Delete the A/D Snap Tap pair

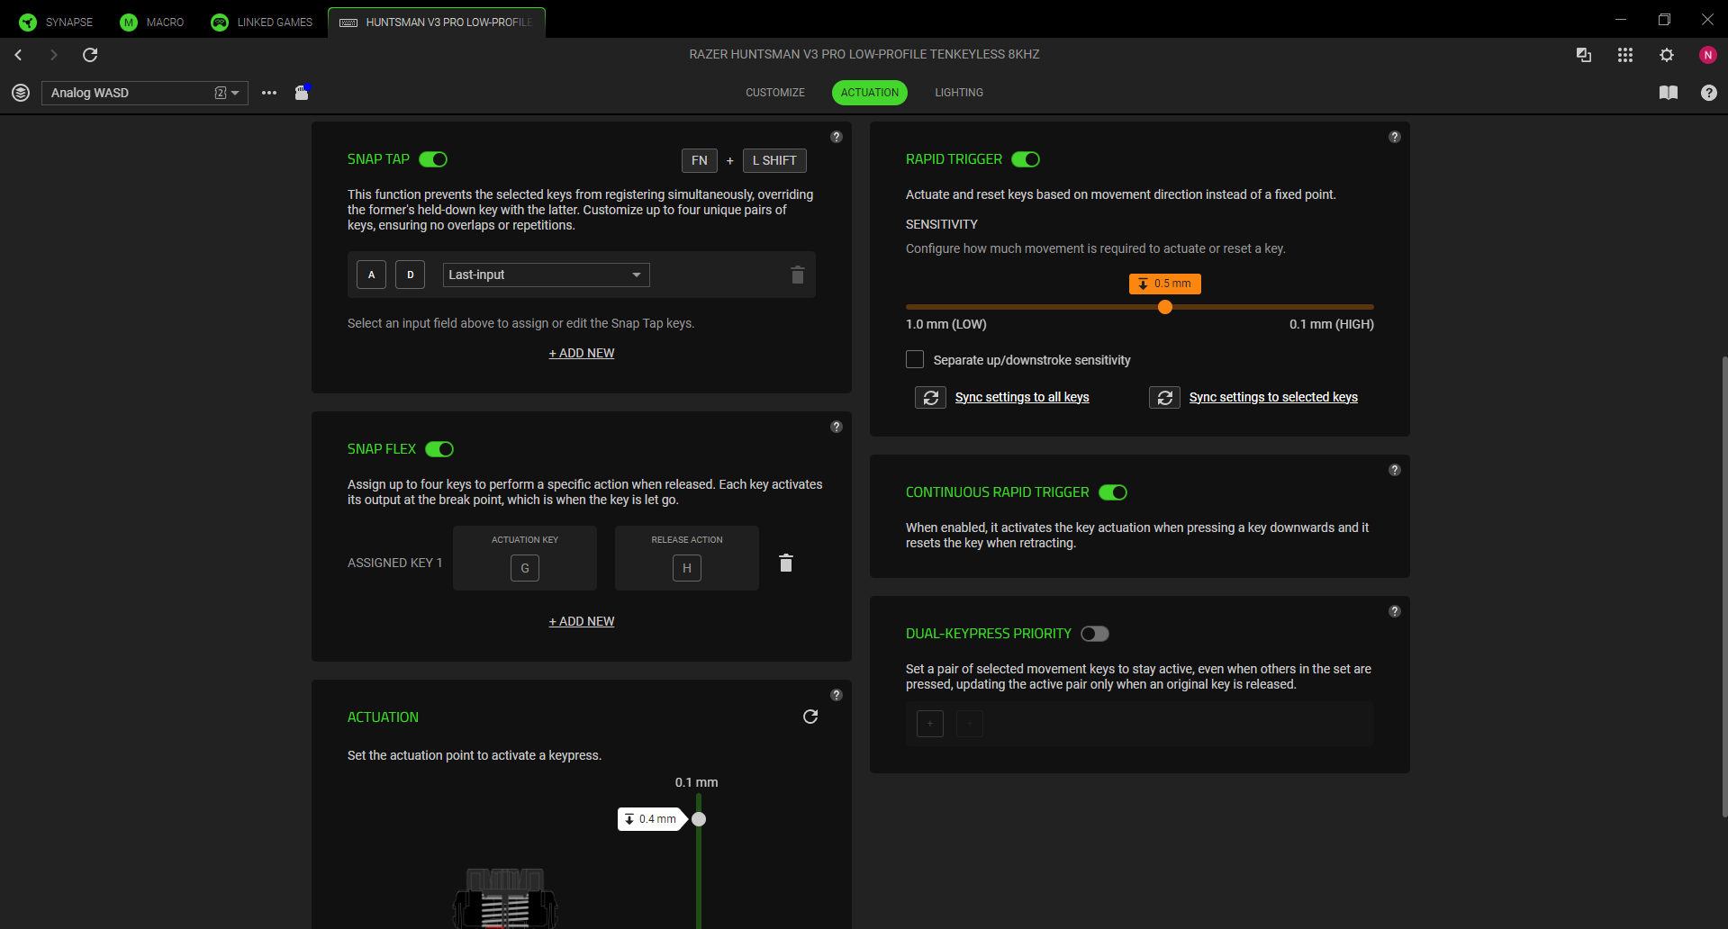click(798, 275)
